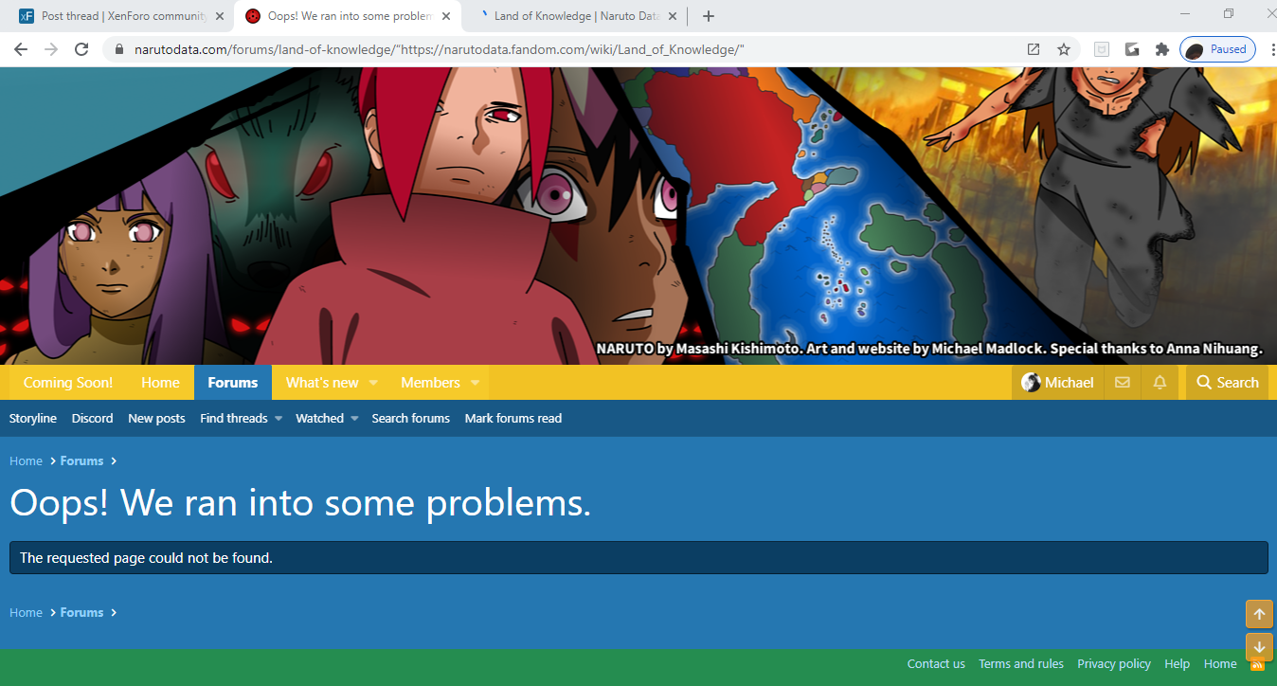Click the Grammarly-style extension icon beside puzzle
1277x686 pixels.
pyautogui.click(x=1132, y=49)
